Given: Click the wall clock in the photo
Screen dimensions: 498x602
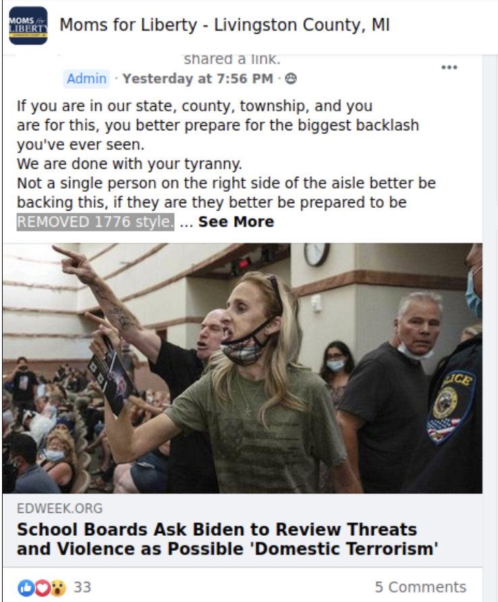Looking at the screenshot, I should pos(316,254).
